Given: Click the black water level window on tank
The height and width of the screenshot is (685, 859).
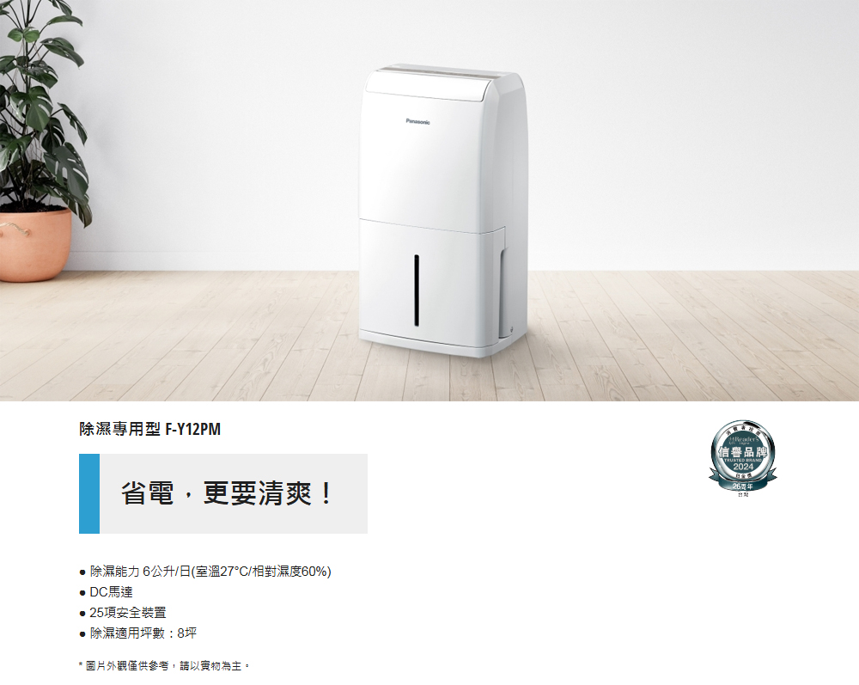Looking at the screenshot, I should click(x=417, y=291).
